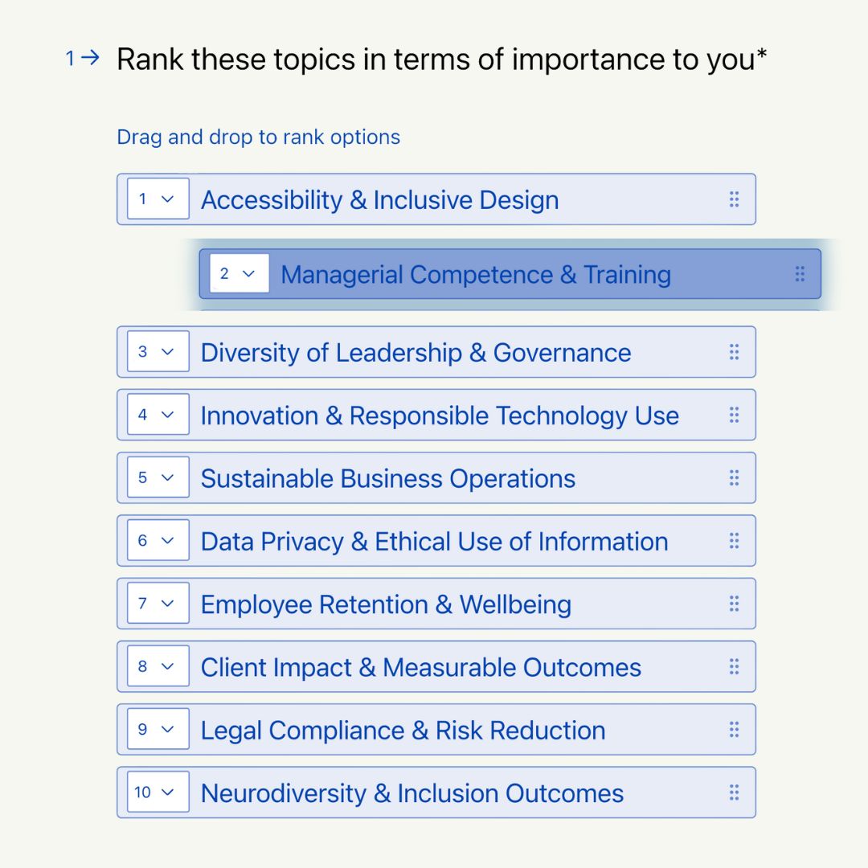Screen dimensions: 868x868
Task: Click drag handle for Legal Compliance & Risk Reduction
Action: 734,730
